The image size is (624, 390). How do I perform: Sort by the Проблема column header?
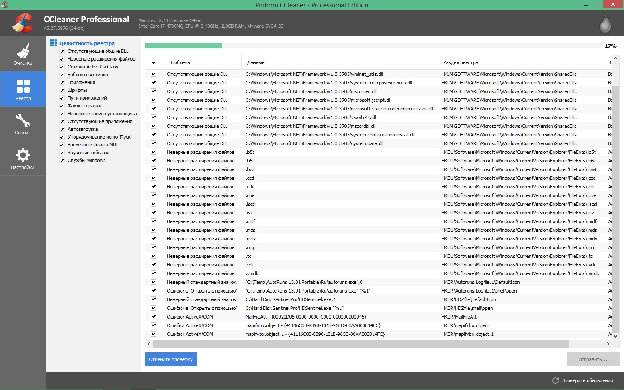202,62
